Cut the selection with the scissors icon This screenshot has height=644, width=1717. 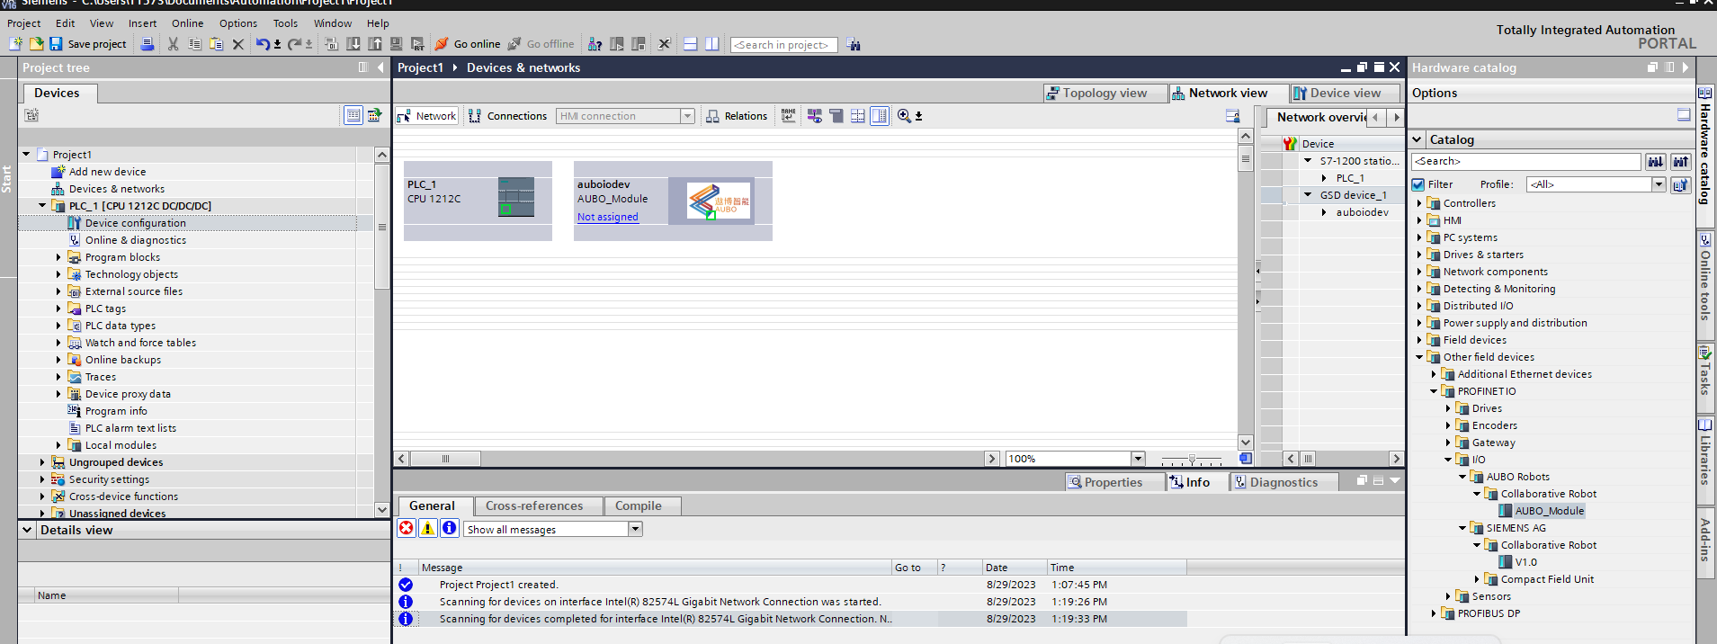tap(174, 44)
